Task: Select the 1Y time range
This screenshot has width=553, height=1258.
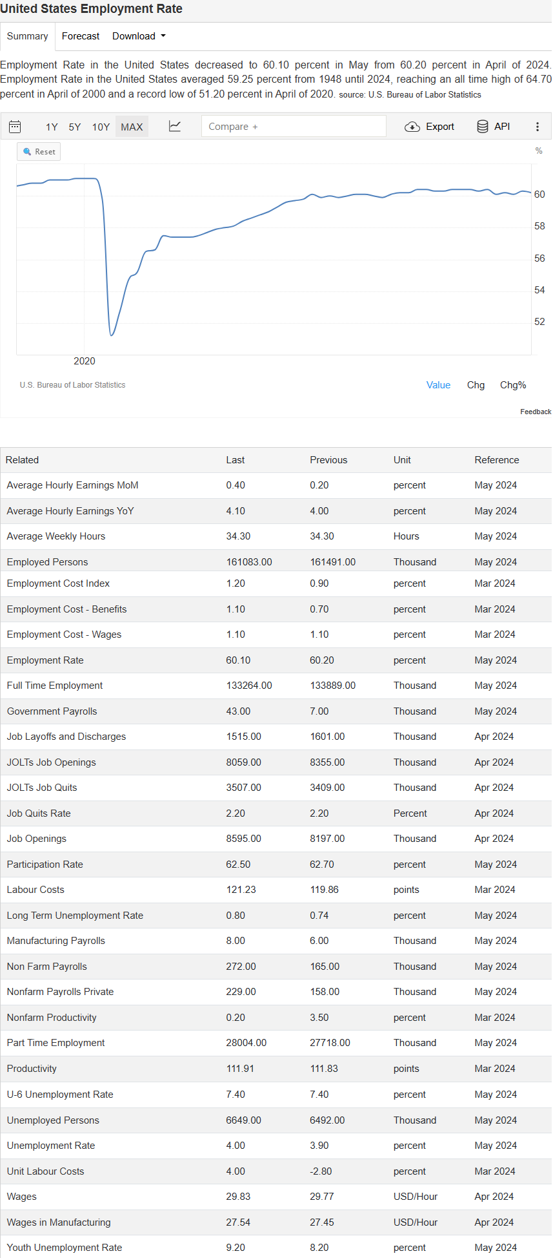Action: pyautogui.click(x=52, y=127)
